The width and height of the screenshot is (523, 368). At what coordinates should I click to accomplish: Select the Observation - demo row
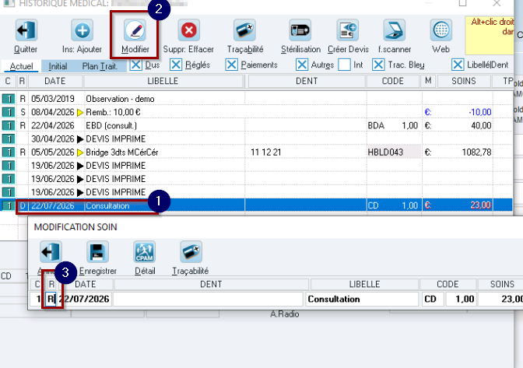point(256,99)
